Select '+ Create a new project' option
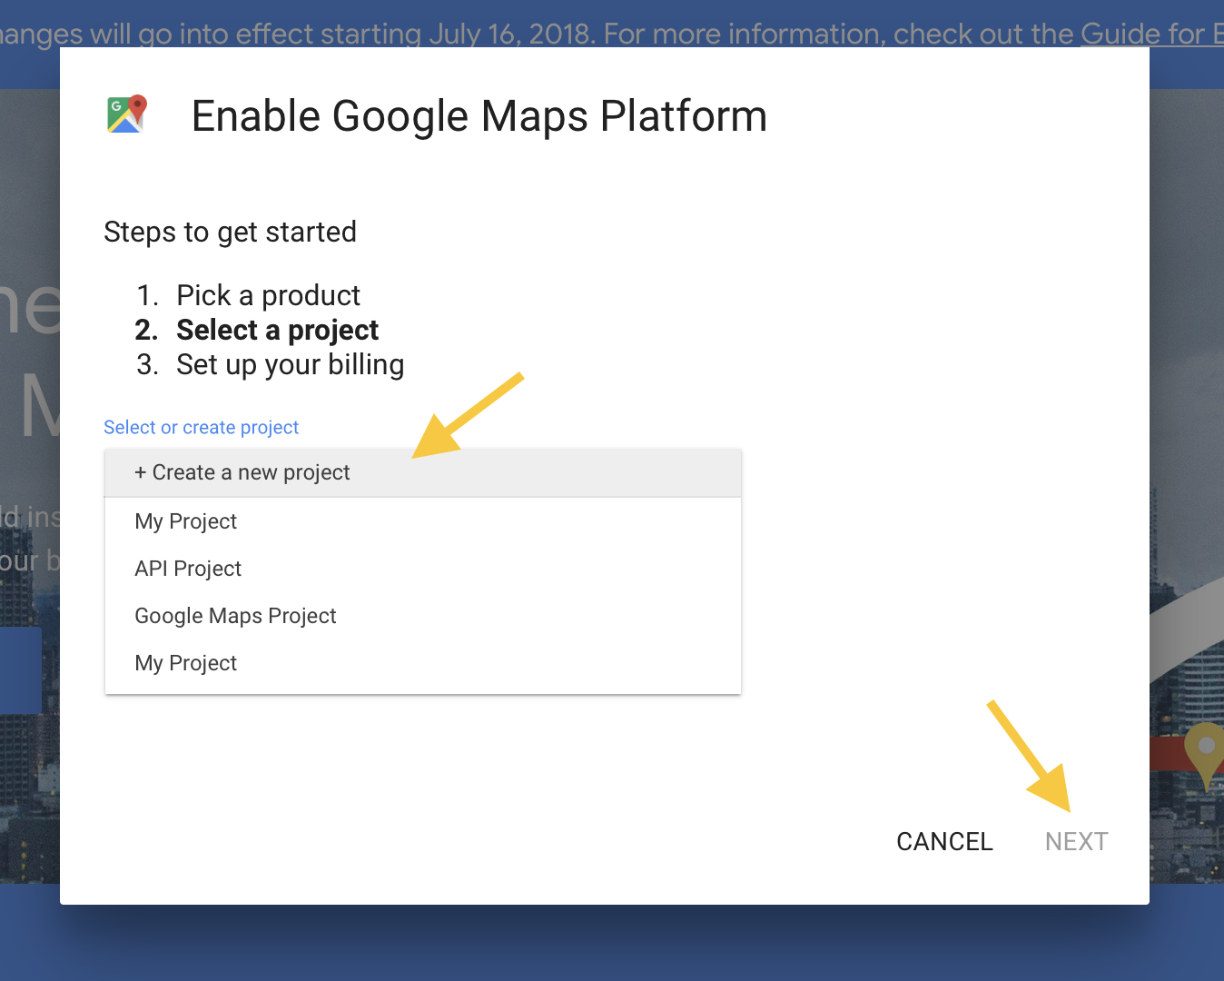 (423, 472)
